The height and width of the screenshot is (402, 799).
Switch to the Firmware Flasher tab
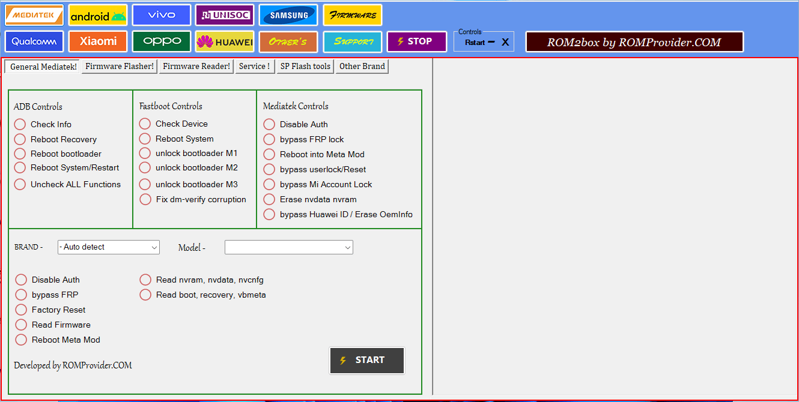click(x=118, y=66)
